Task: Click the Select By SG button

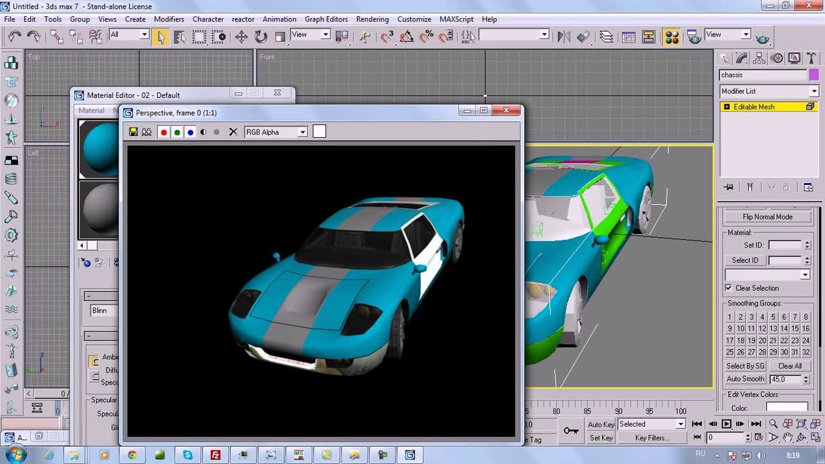Action: click(745, 366)
